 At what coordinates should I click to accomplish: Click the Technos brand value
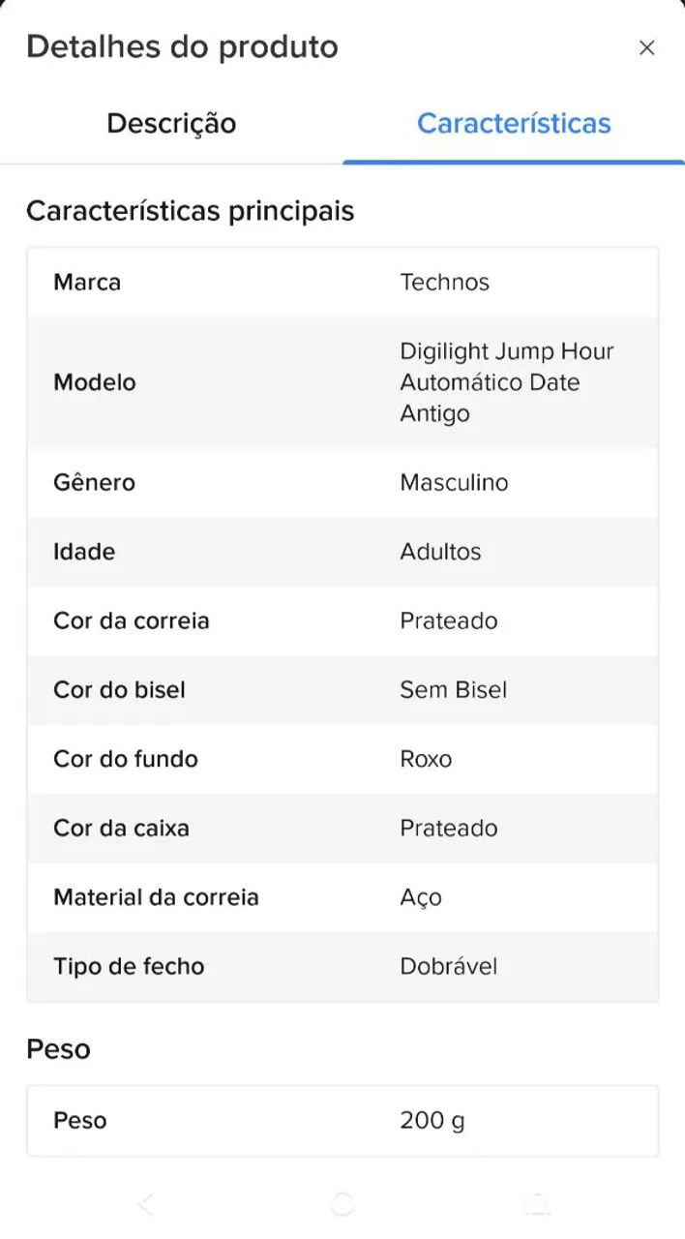pos(445,283)
